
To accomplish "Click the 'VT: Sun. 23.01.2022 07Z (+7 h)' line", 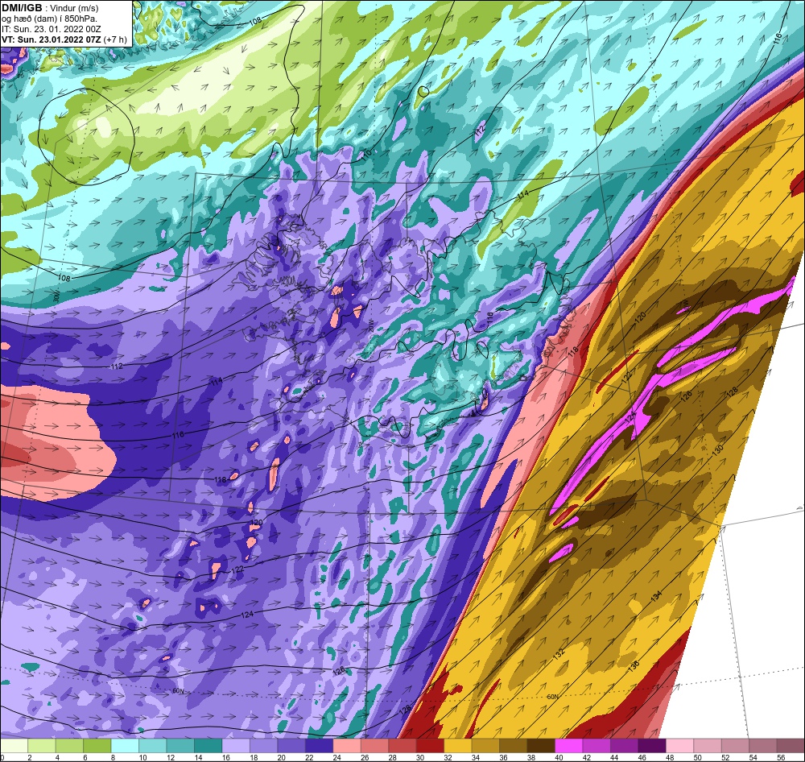I will point(64,39).
